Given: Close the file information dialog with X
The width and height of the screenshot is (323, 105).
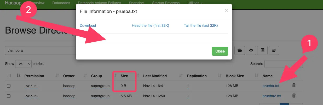Looking at the screenshot, I should click(226, 11).
